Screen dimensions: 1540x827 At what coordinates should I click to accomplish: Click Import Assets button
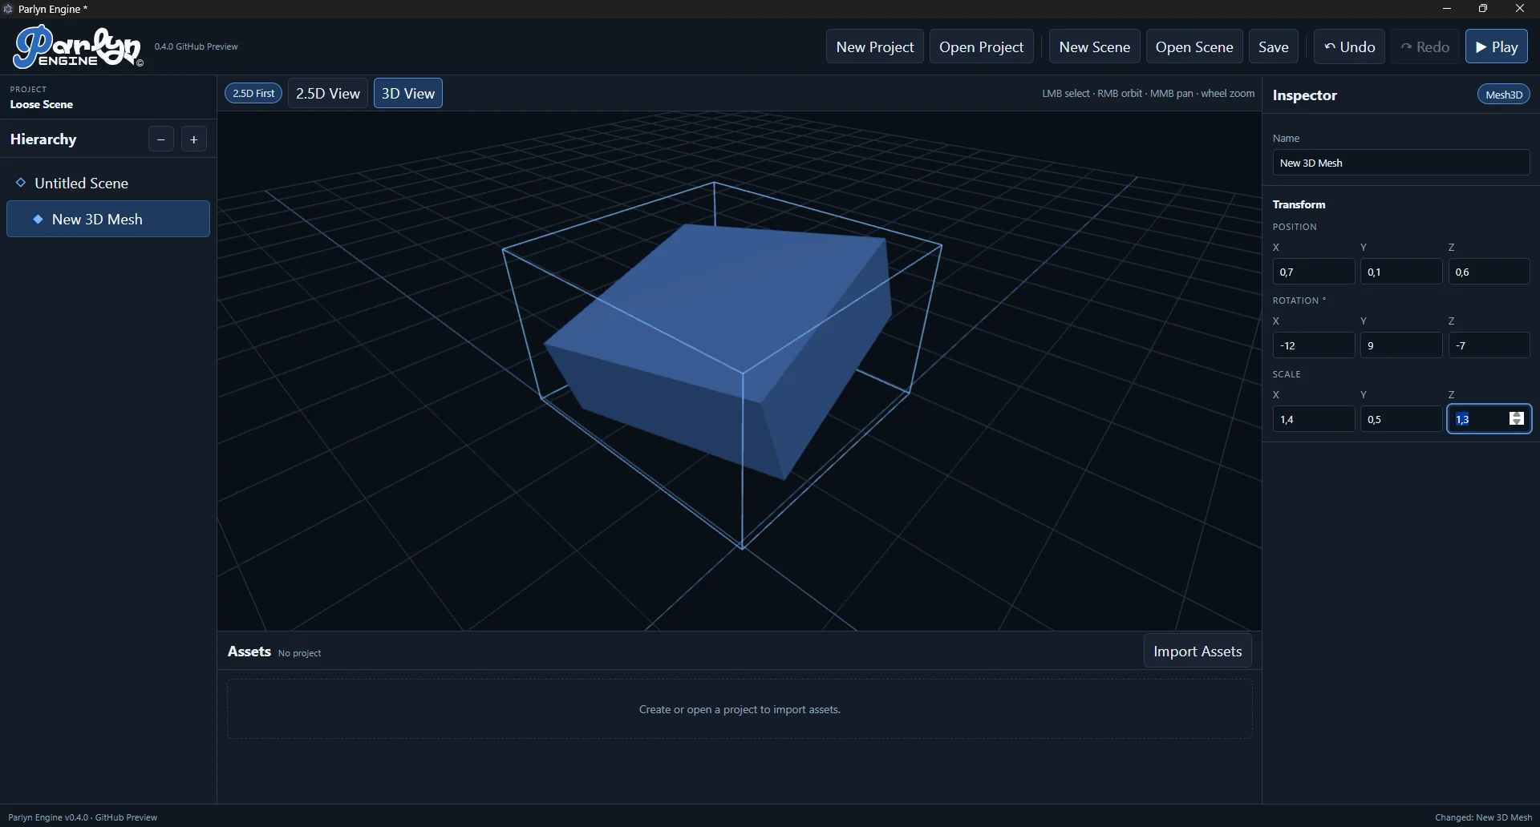(1198, 652)
